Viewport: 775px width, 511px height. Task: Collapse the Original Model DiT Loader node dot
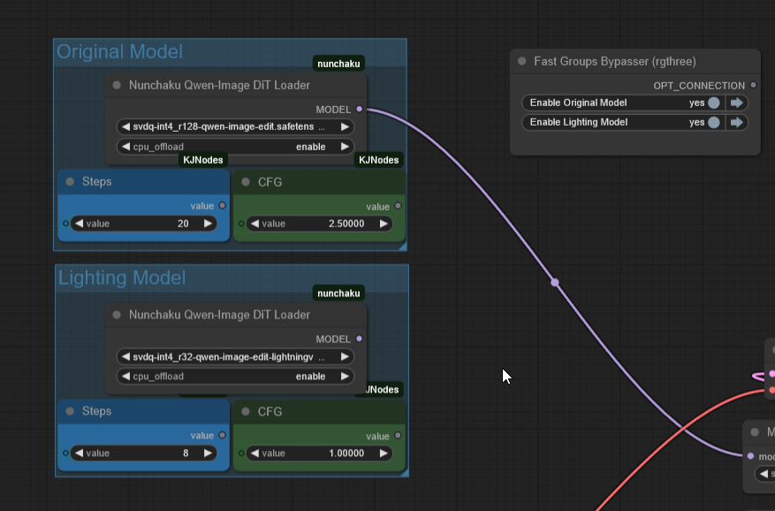tap(117, 85)
